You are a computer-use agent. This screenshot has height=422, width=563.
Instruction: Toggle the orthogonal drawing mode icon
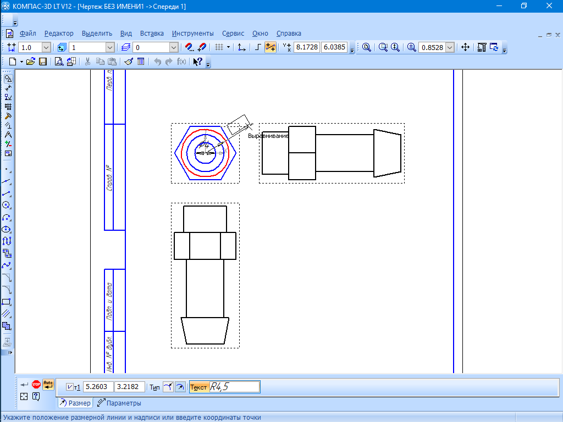click(257, 47)
